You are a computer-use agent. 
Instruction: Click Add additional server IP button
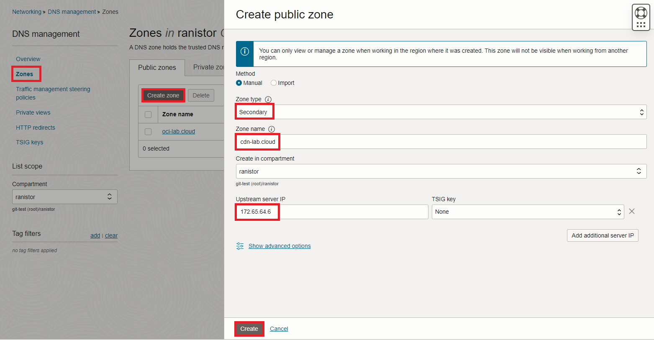(x=603, y=235)
